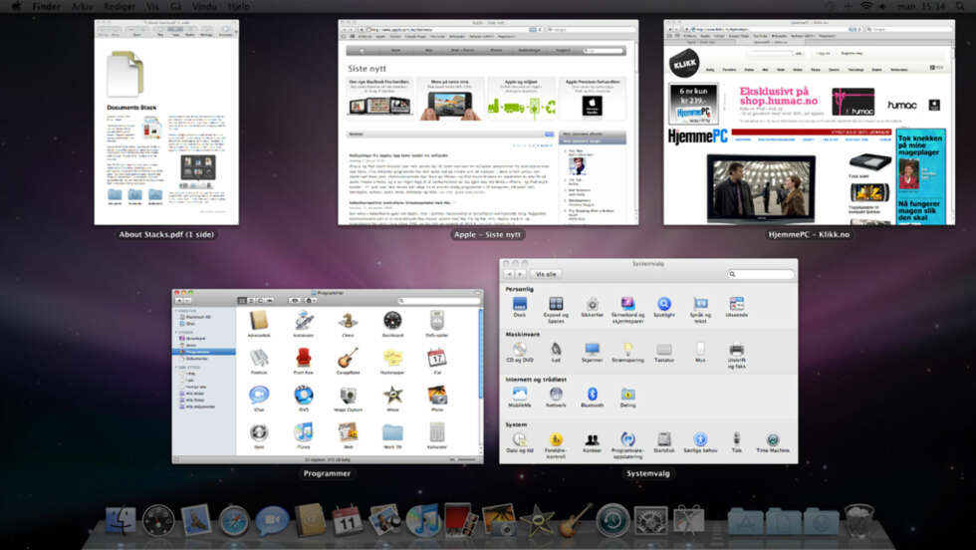The height and width of the screenshot is (550, 976).
Task: Click the search field in Systemvalg window
Action: point(760,274)
